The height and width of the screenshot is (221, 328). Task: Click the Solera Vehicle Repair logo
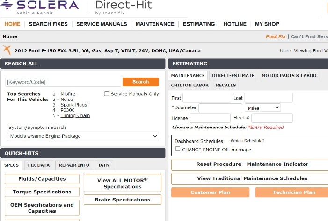pyautogui.click(x=40, y=7)
